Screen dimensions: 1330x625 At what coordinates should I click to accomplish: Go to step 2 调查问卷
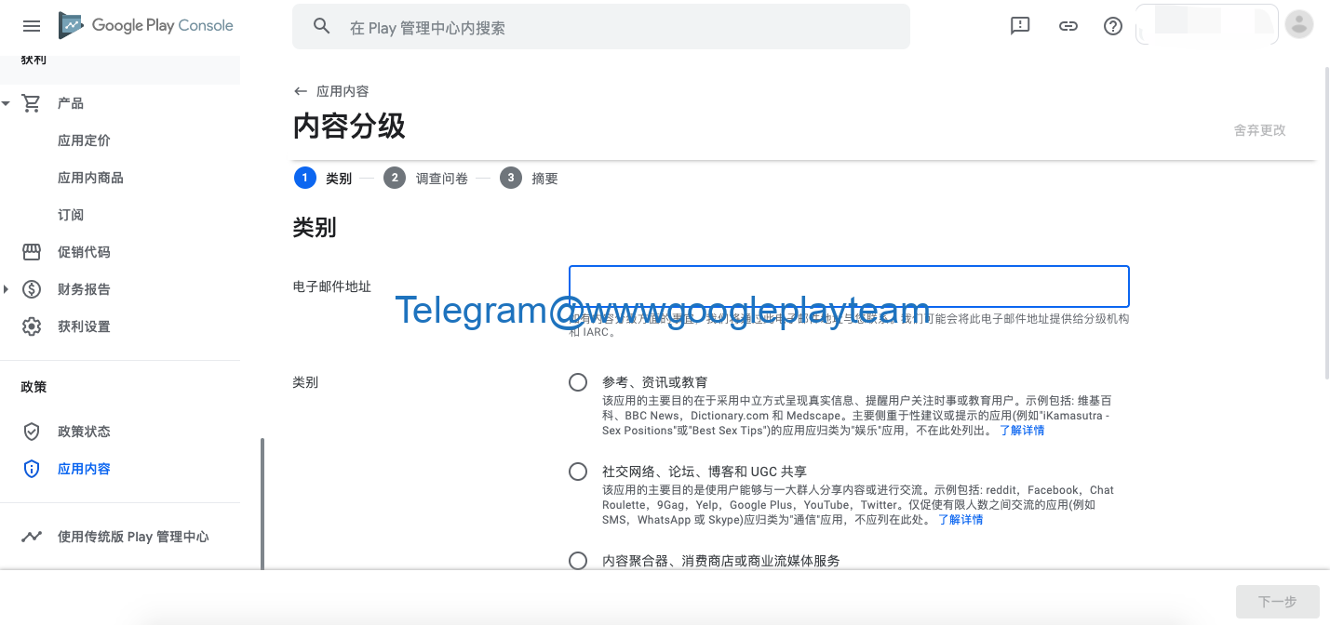426,178
